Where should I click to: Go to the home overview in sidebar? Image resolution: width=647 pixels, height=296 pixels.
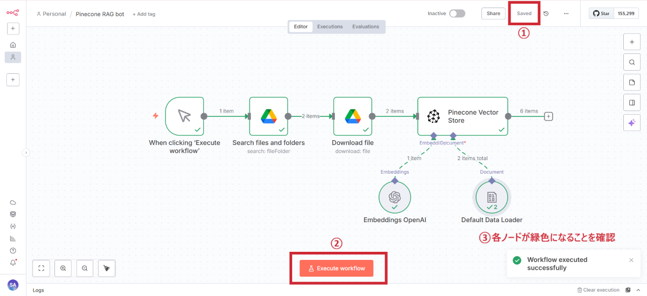[x=13, y=45]
